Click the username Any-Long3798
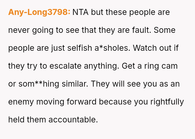195x139 pixels. 39,12
